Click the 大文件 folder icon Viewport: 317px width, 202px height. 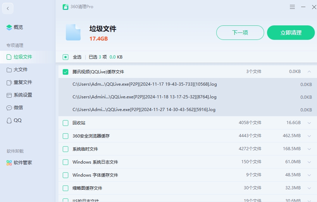[9, 70]
